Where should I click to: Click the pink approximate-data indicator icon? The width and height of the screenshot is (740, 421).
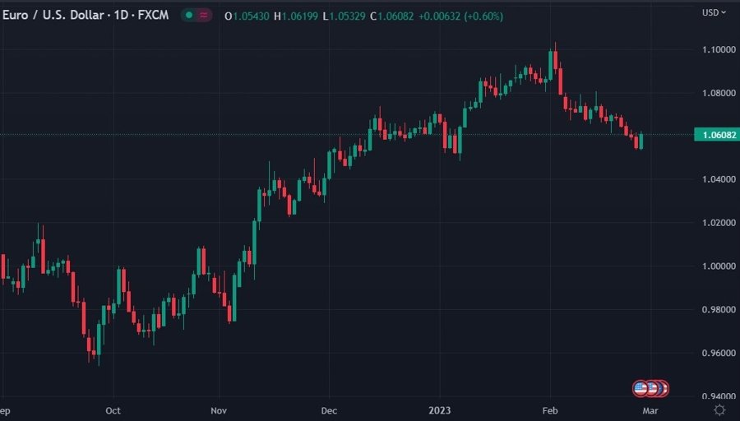coord(203,15)
